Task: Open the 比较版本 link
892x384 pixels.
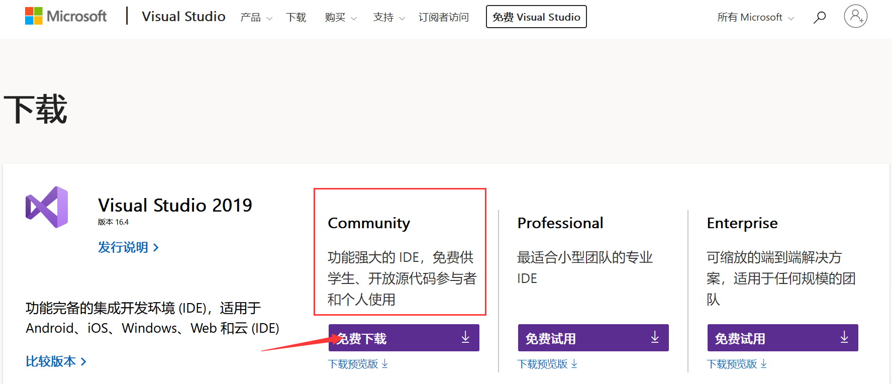Action: coord(56,361)
